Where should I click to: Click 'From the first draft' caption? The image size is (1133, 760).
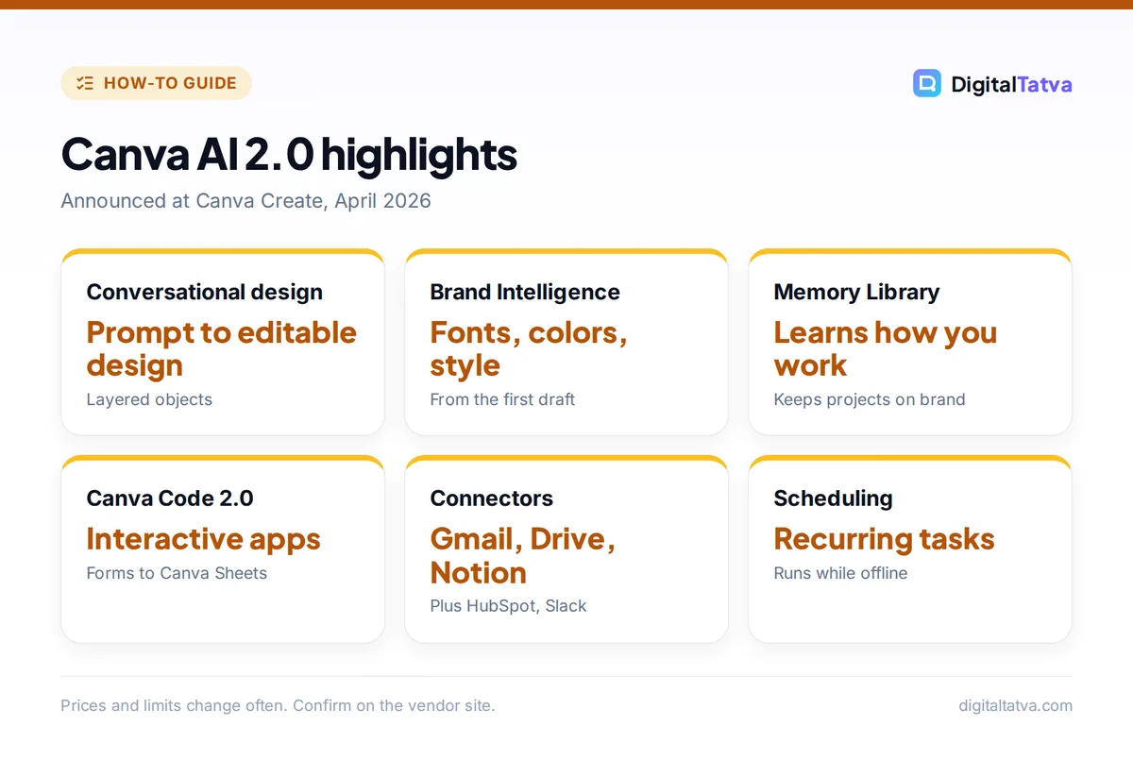(502, 399)
